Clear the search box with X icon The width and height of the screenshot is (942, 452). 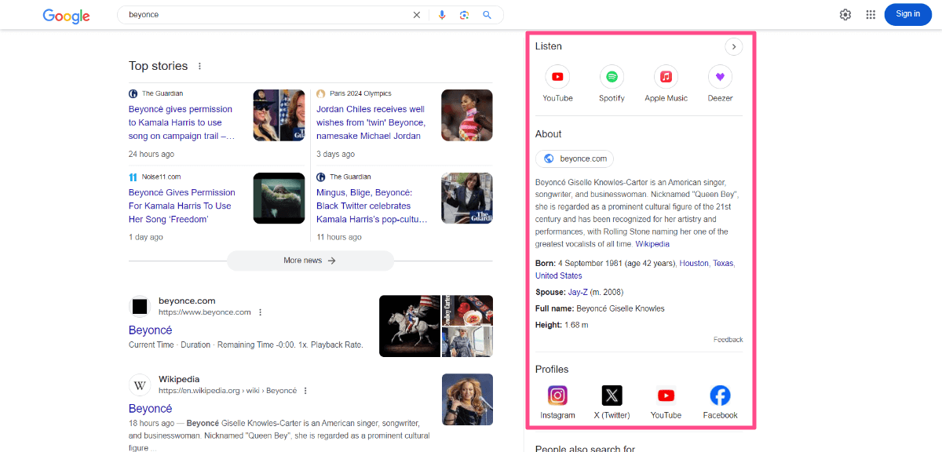(x=417, y=15)
